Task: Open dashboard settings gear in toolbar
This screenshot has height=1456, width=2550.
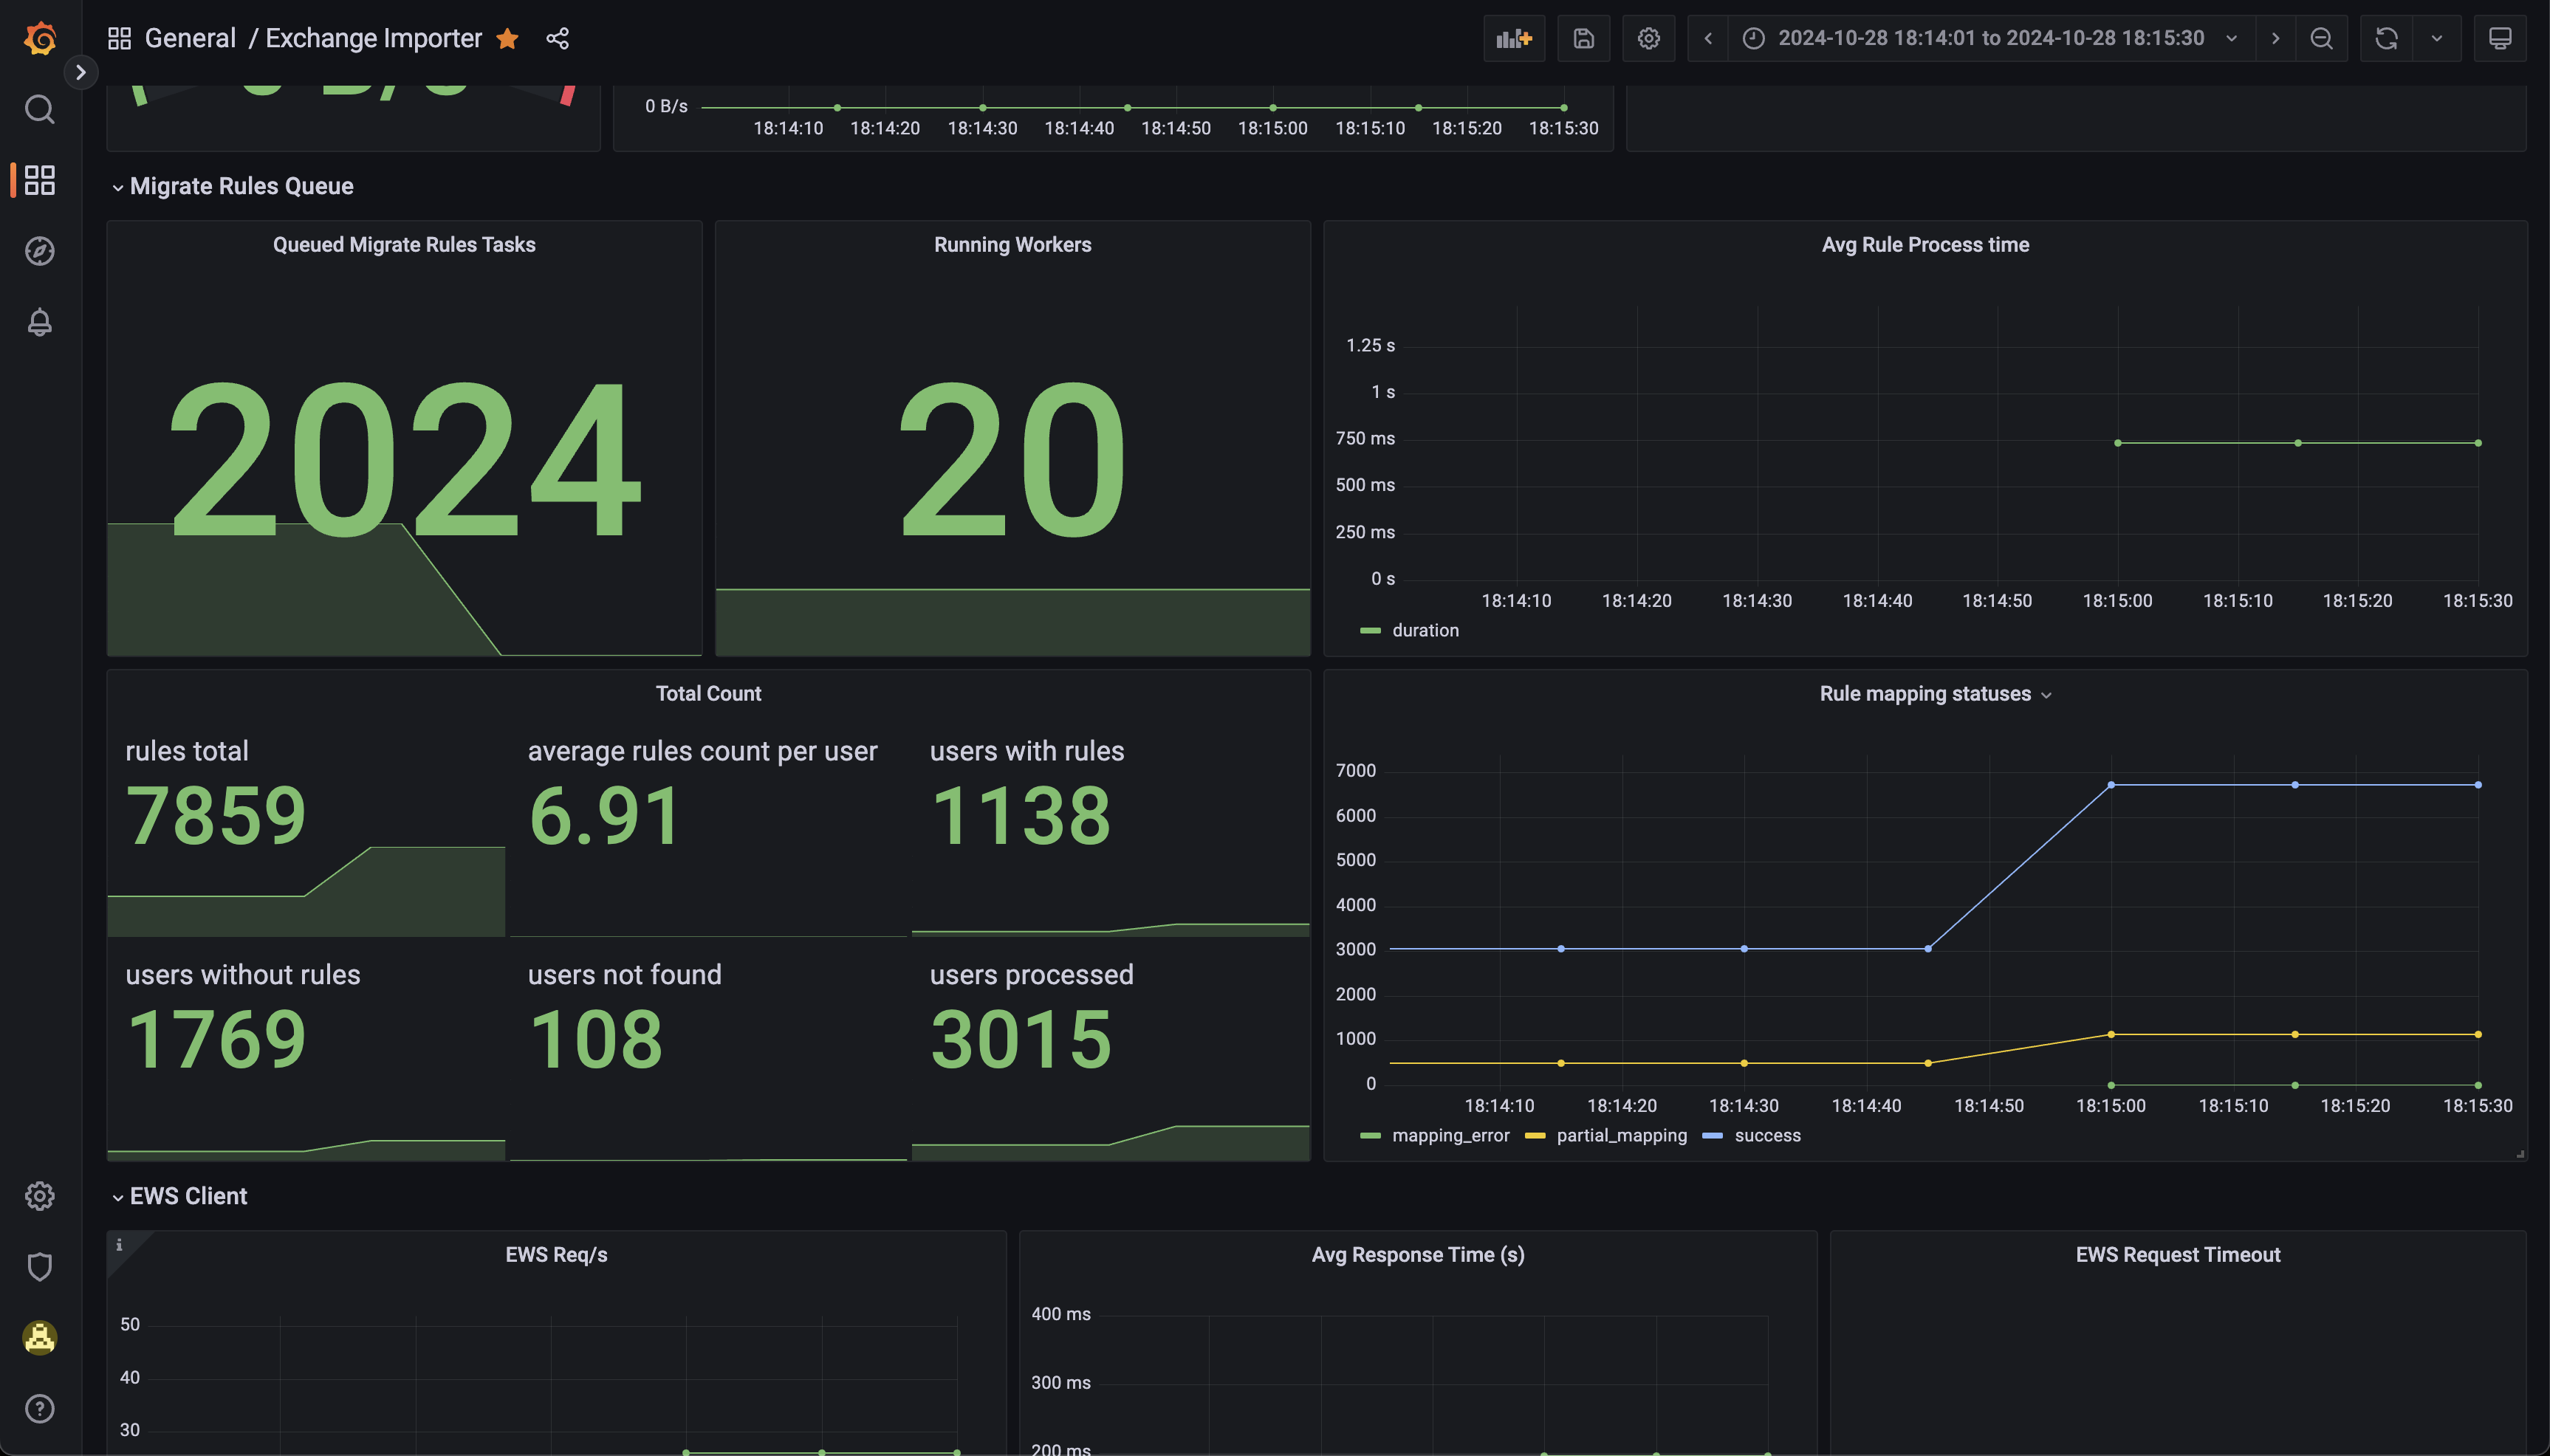Action: pyautogui.click(x=1648, y=38)
